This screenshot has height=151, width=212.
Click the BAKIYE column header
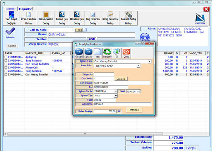click(164, 53)
